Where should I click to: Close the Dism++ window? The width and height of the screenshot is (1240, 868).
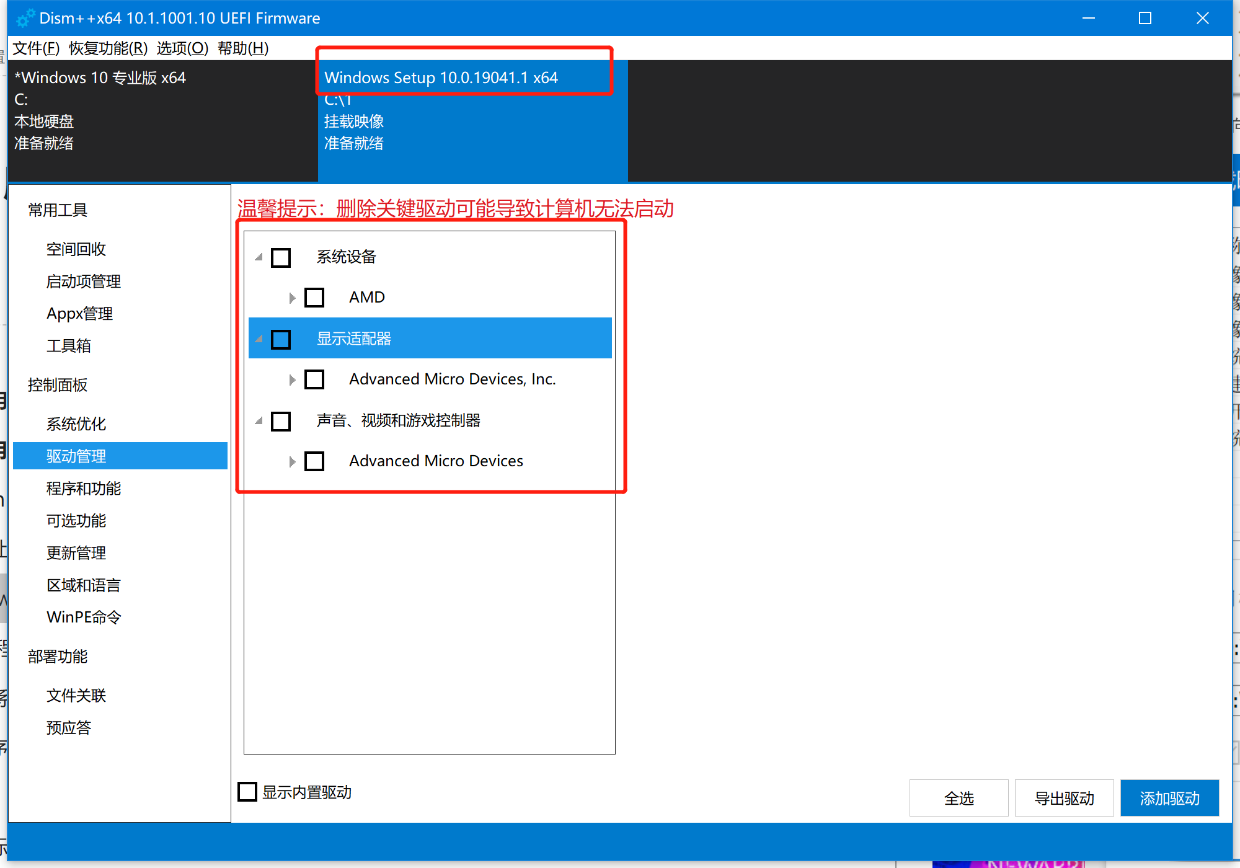coord(1203,18)
